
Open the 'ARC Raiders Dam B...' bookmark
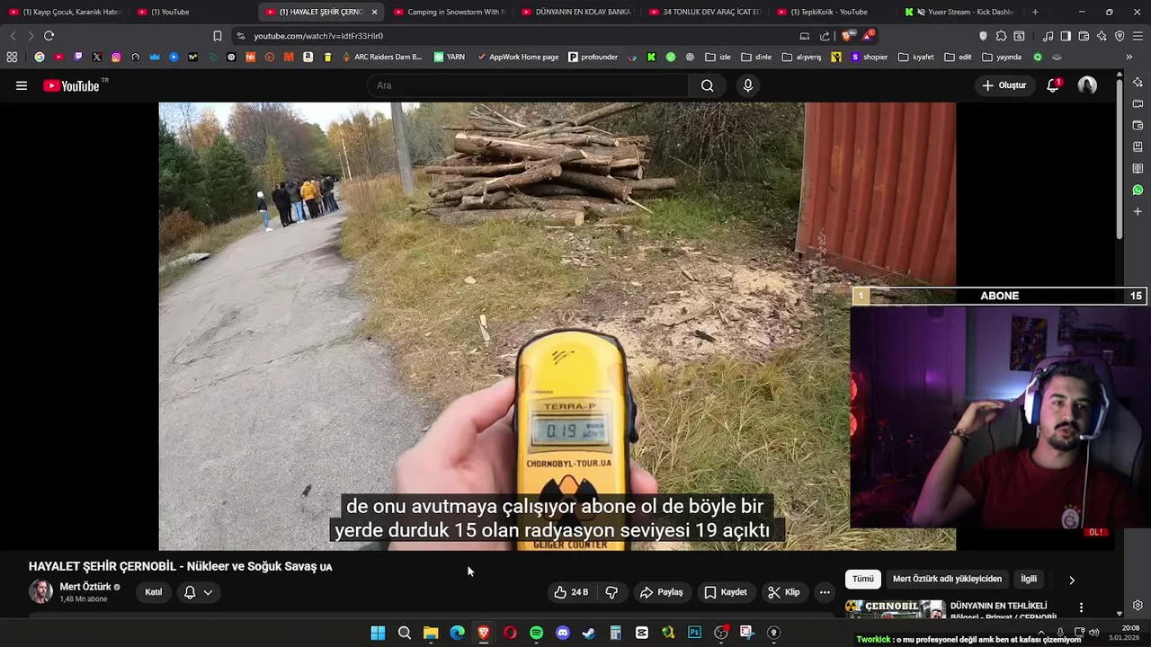(x=382, y=57)
